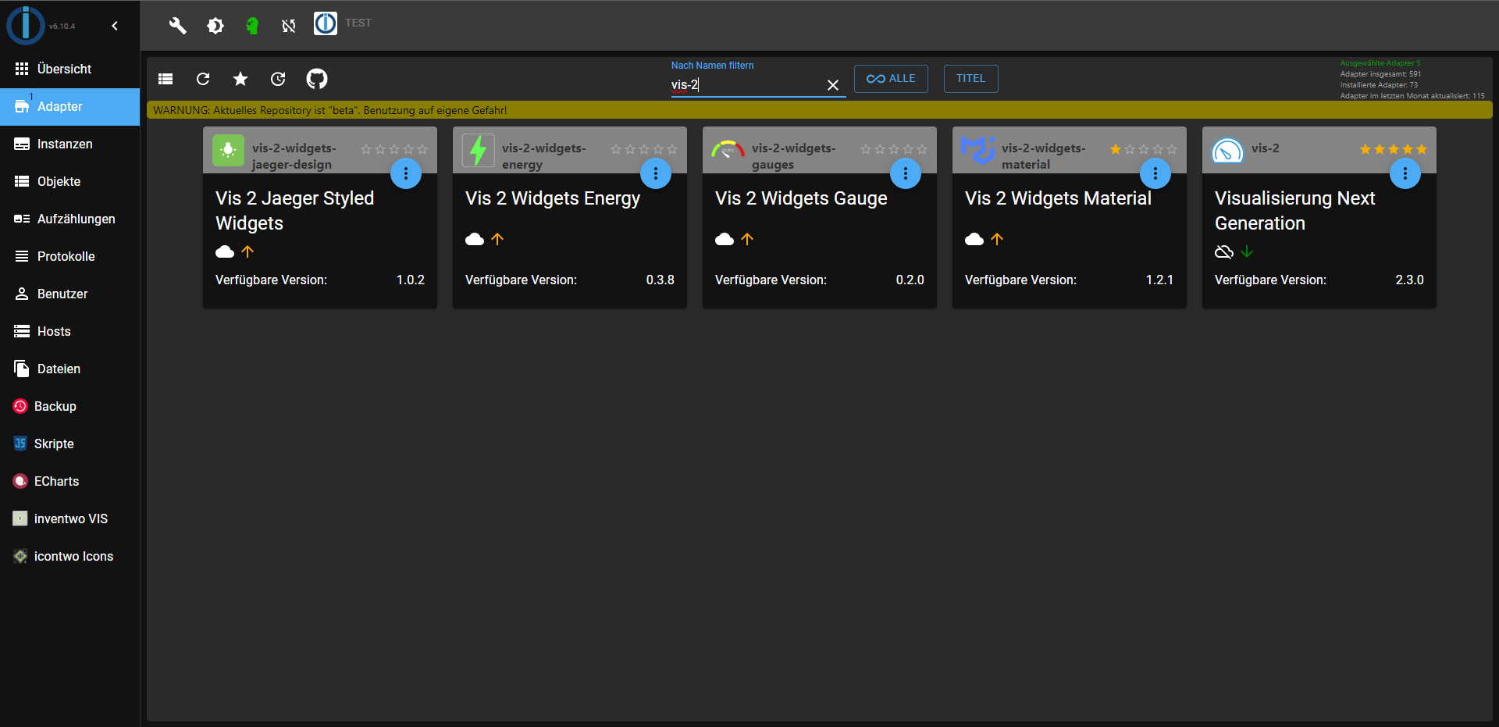Click the material widgets adapter icon
This screenshot has width=1499, height=727.
click(977, 150)
